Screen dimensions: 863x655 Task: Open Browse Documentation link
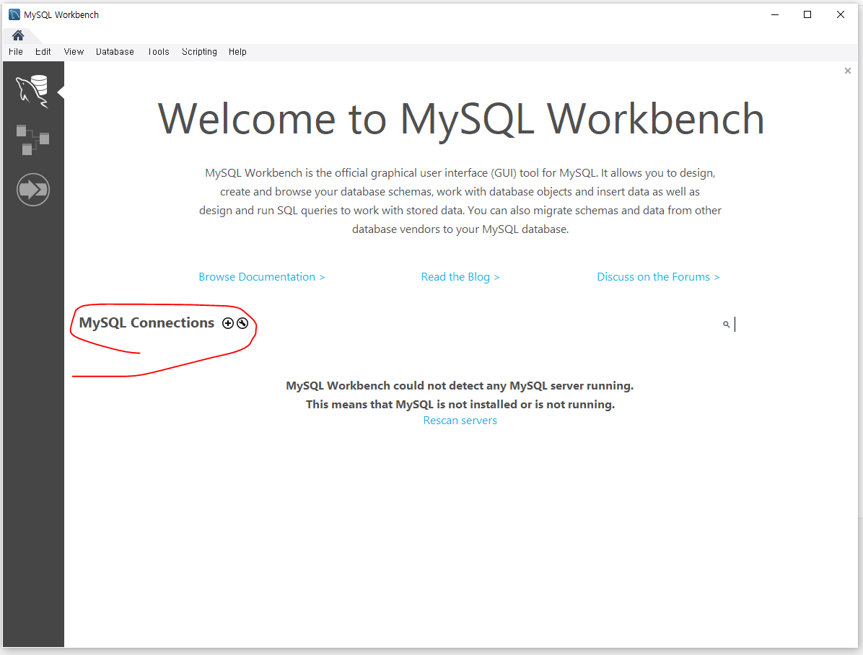262,277
